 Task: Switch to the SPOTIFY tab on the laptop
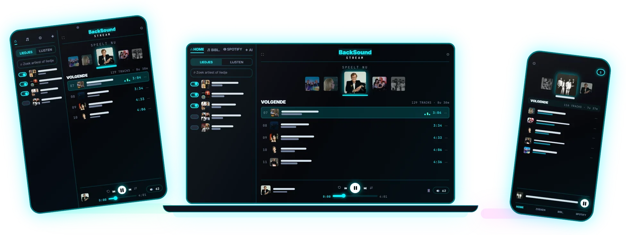click(233, 50)
